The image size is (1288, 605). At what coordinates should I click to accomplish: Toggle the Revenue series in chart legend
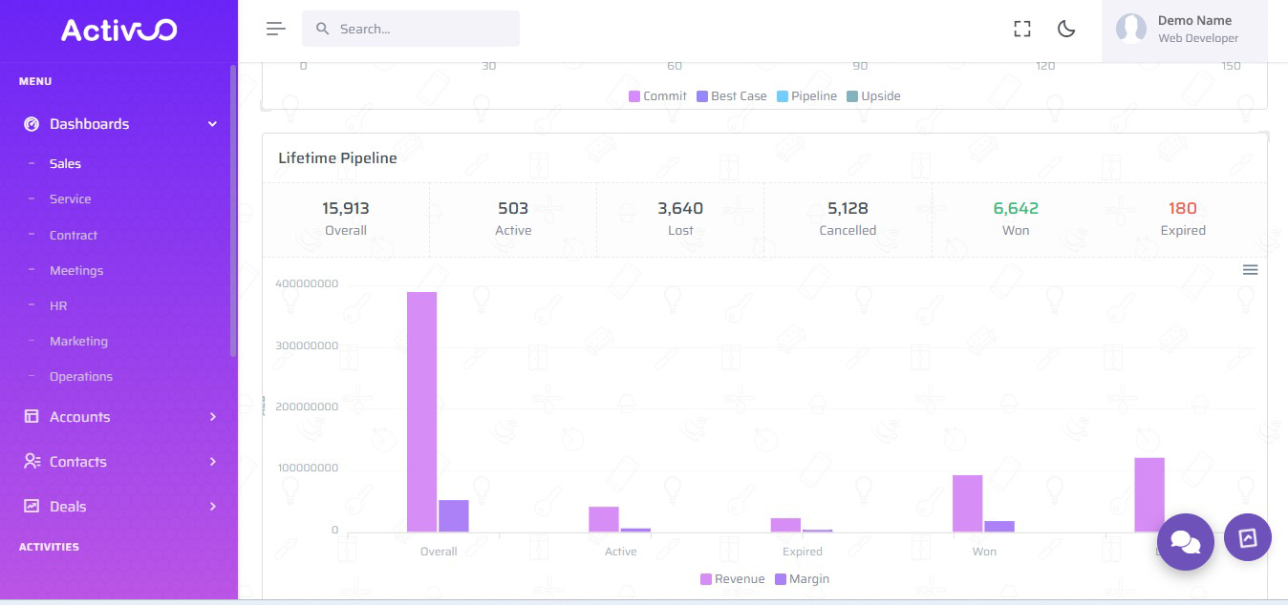pyautogui.click(x=733, y=579)
